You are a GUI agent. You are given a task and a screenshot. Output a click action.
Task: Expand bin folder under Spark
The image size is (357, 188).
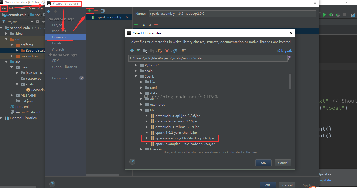[141, 82]
